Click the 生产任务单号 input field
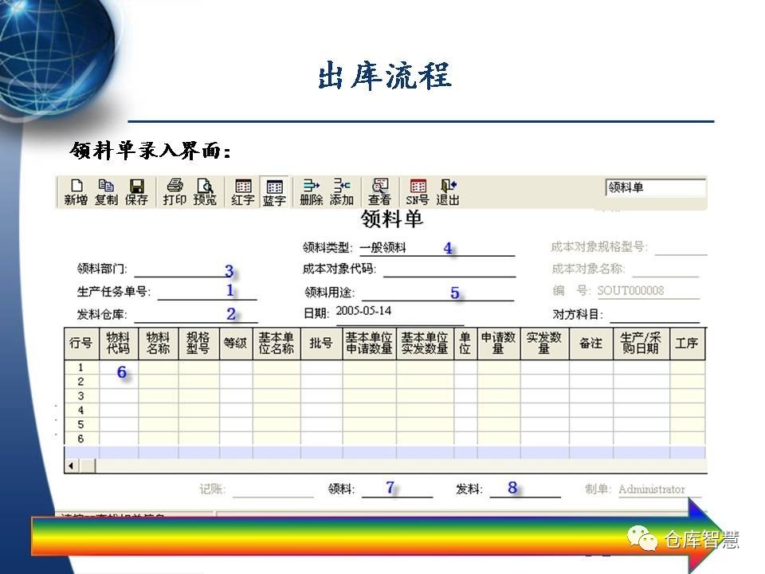This screenshot has height=574, width=765. click(206, 293)
